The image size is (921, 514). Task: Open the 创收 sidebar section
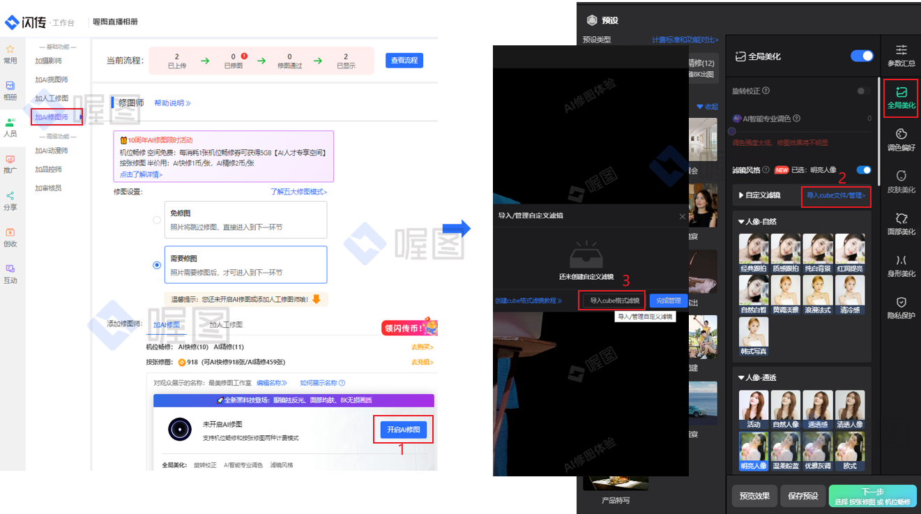click(10, 237)
